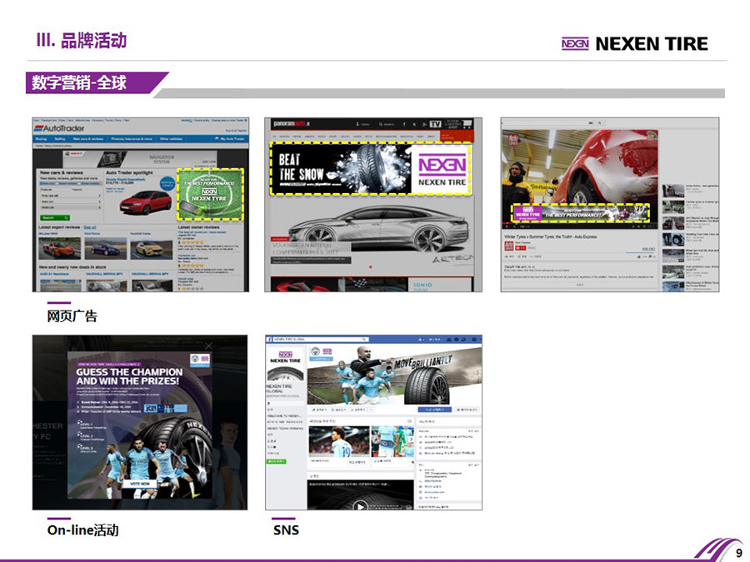Image resolution: width=750 pixels, height=562 pixels.
Task: Click the orange sports car review thumbnail
Action: pos(59,248)
